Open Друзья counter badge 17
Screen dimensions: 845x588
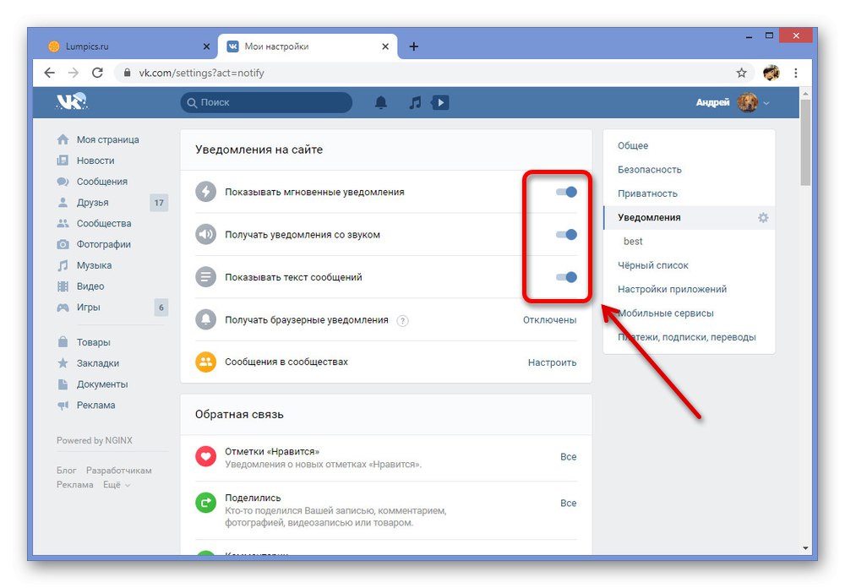[159, 203]
